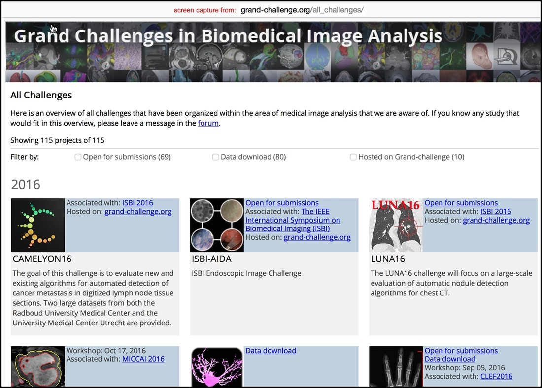
Task: Follow the forum link
Action: pyautogui.click(x=208, y=123)
